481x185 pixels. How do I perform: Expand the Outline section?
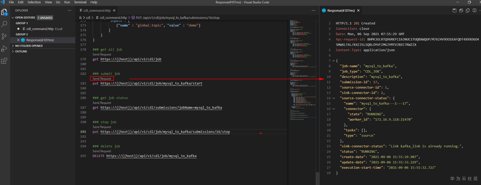point(13,51)
